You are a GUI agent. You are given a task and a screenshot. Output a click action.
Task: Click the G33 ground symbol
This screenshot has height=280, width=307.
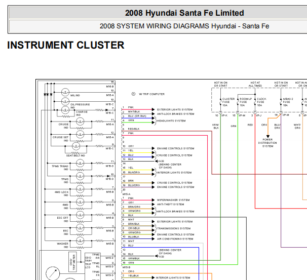[157, 256]
